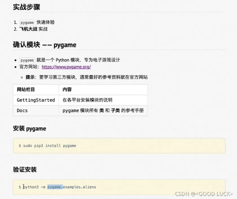Image resolution: width=237 pixels, height=199 pixels.
Task: Click the 实战步骤 heading
Action: tap(26, 7)
